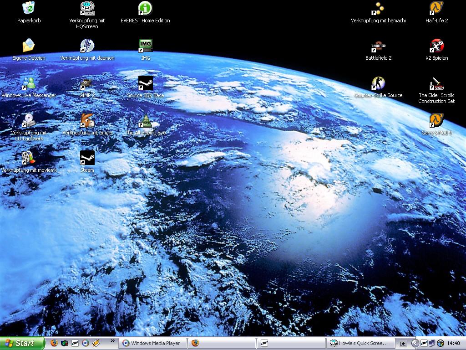Switch to Howie's Quick Screen taskbar button

(360, 343)
